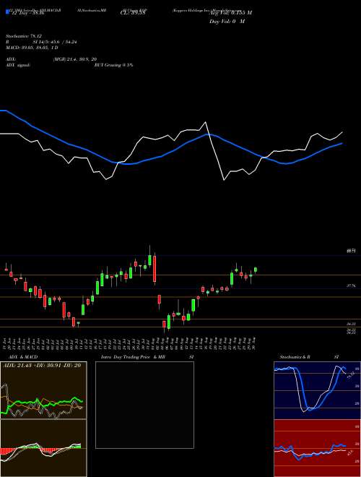The width and height of the screenshot is (361, 477).
Task: Open the red RSI chart panel
Action: click(317, 448)
